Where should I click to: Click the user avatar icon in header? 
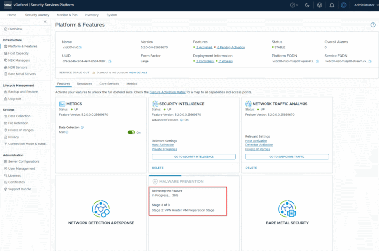343,5
